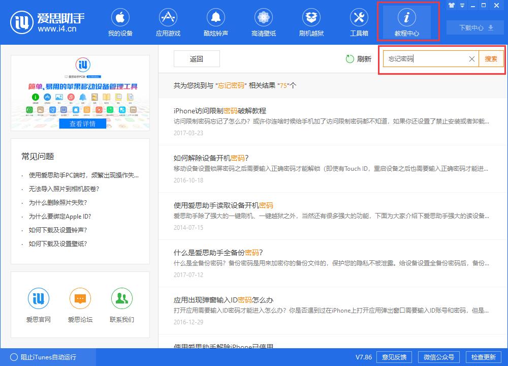Open article 使用爱思助手读取设备开机密码

tap(223, 205)
